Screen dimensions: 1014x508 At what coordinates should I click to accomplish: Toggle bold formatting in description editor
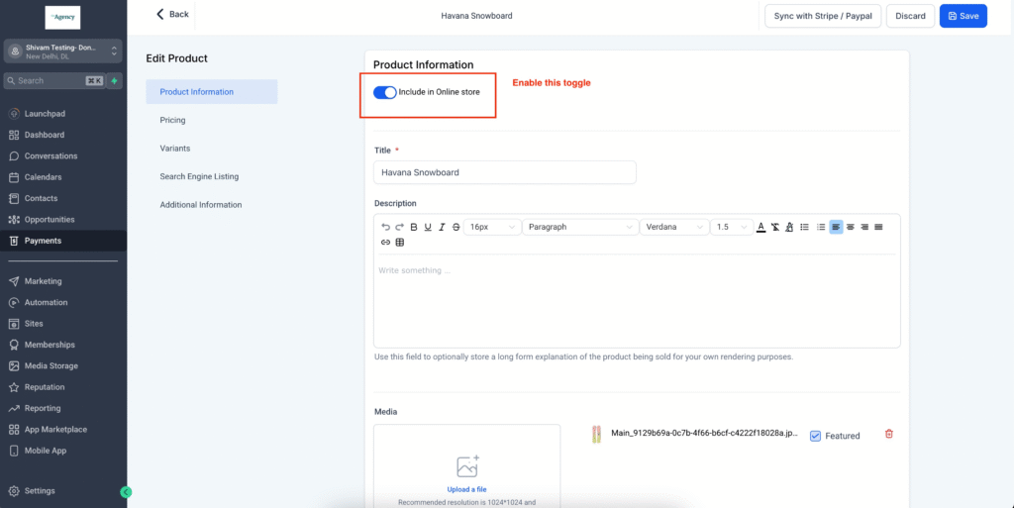coord(414,227)
